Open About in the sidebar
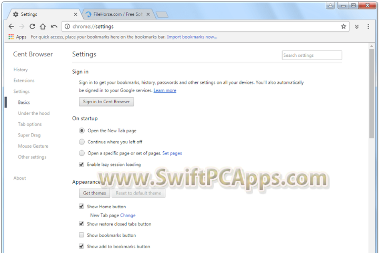379x253 pixels. tap(19, 178)
